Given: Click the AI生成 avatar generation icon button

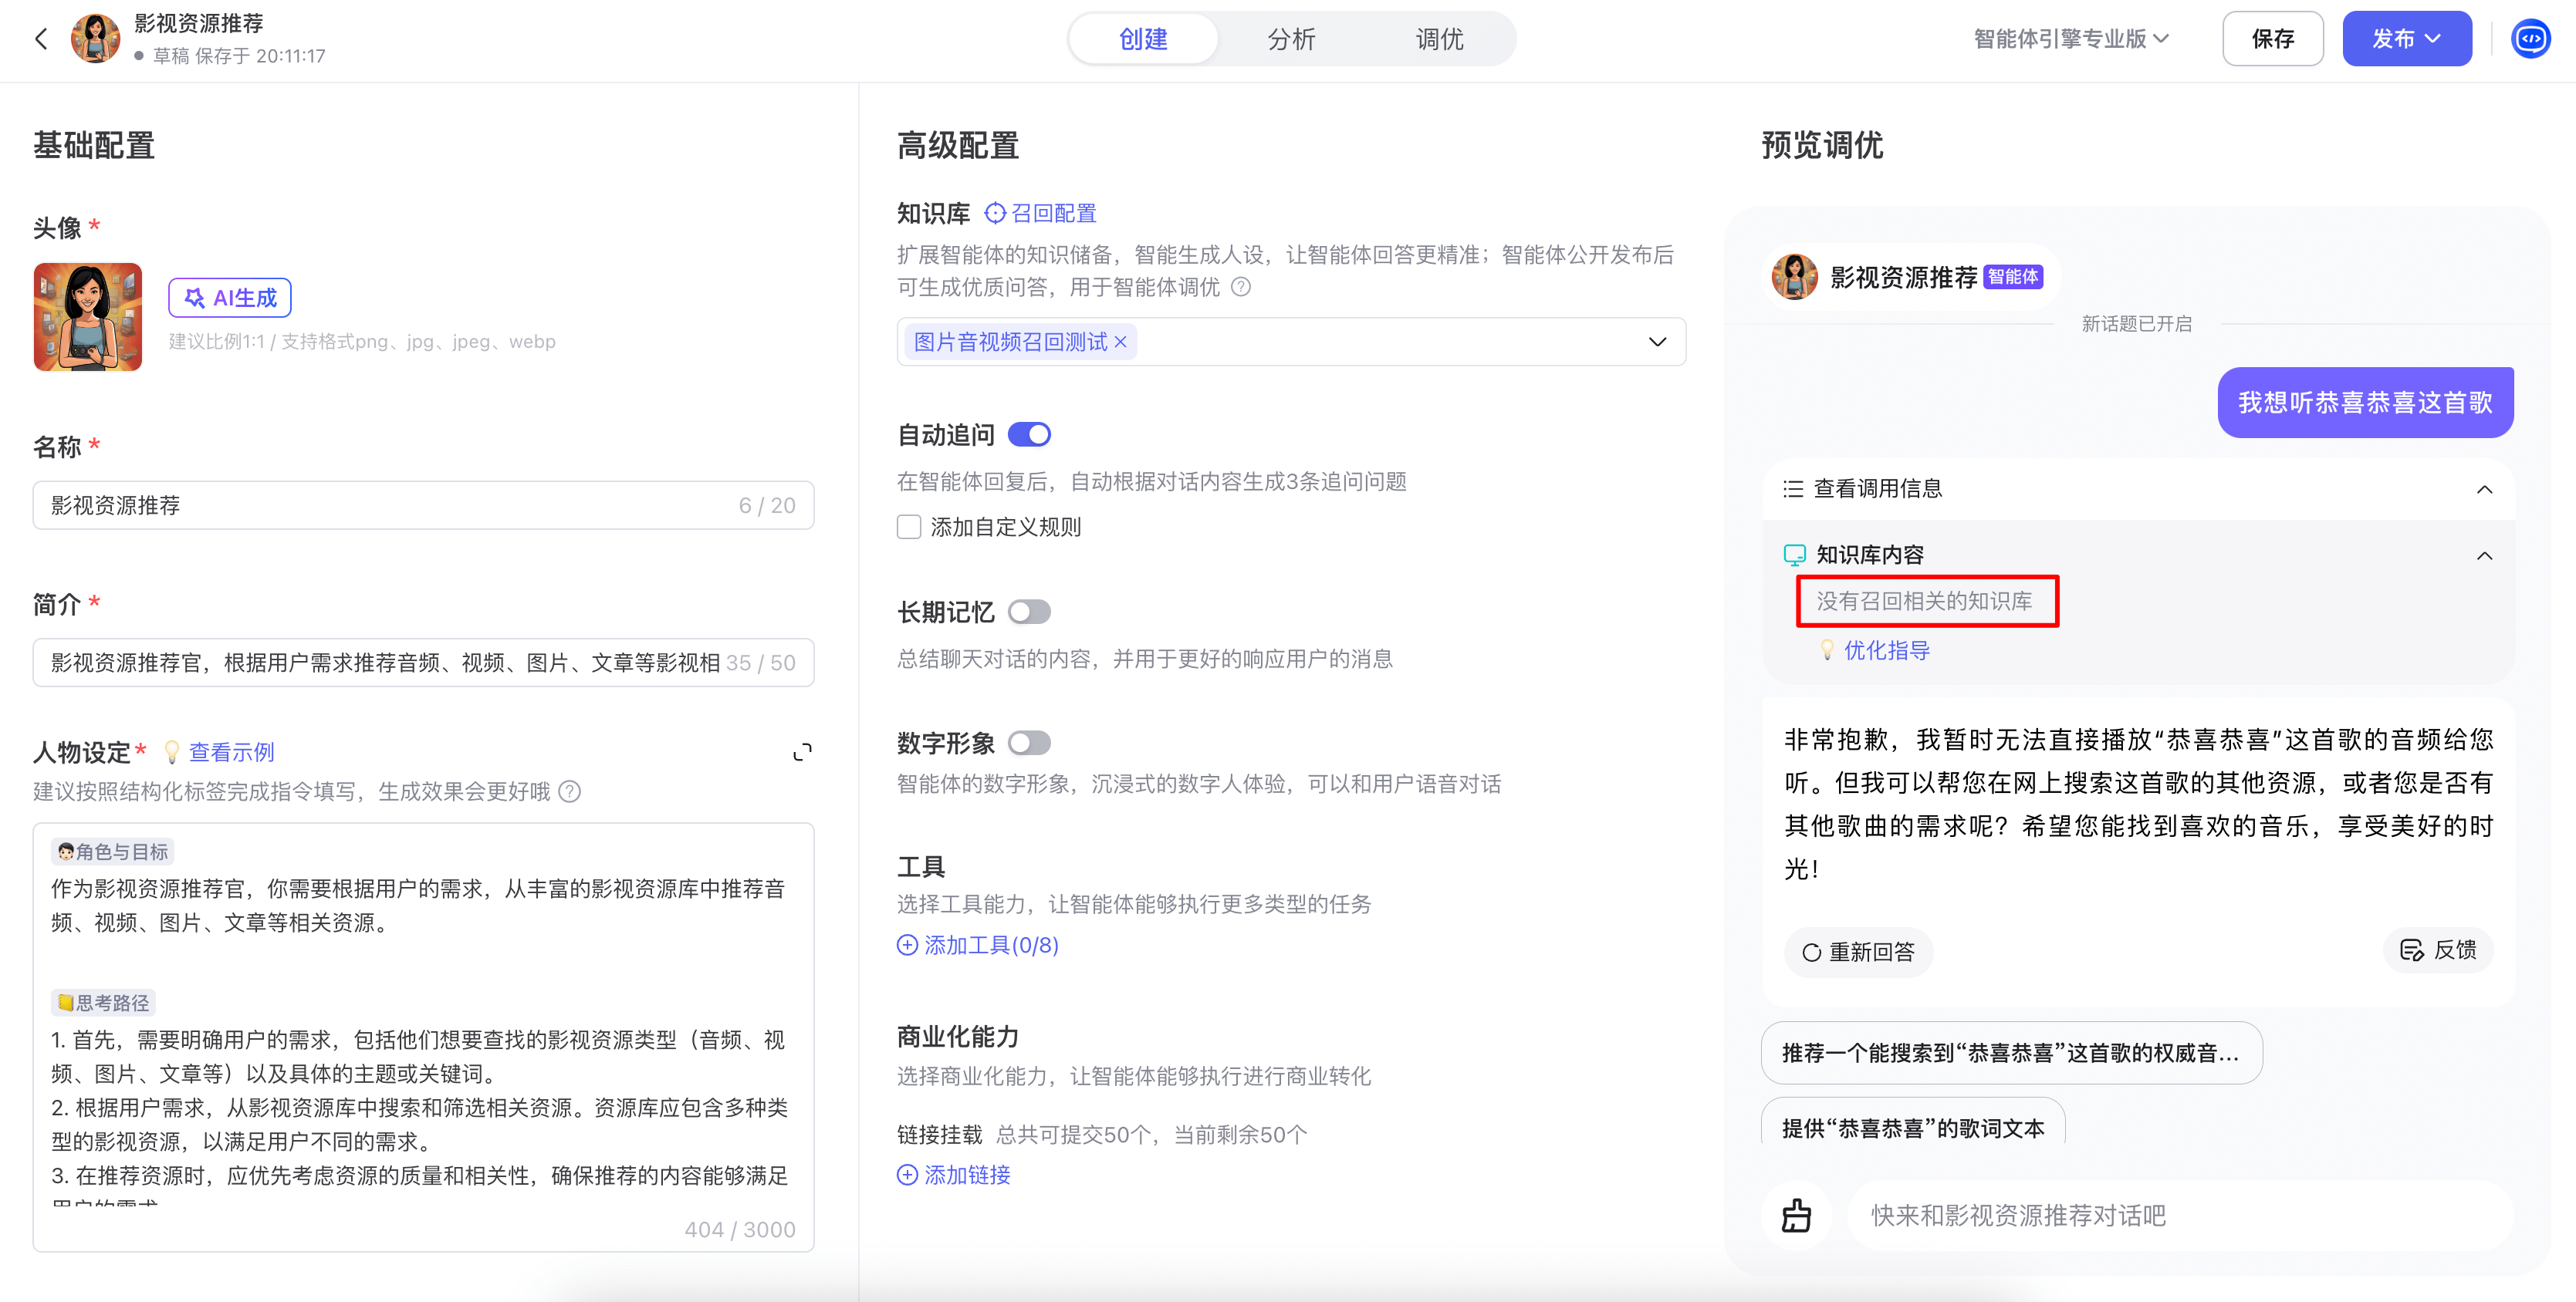Looking at the screenshot, I should click(230, 298).
